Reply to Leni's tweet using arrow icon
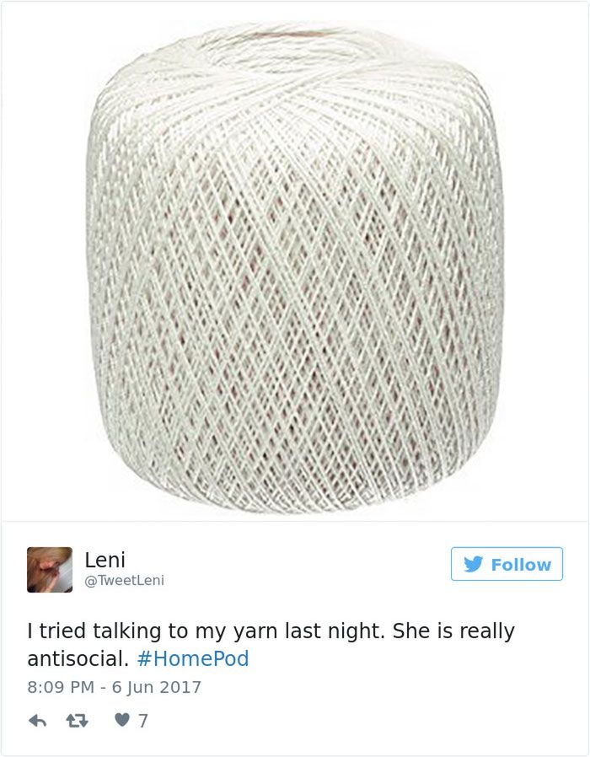Screen dimensions: 590x757 tap(38, 721)
